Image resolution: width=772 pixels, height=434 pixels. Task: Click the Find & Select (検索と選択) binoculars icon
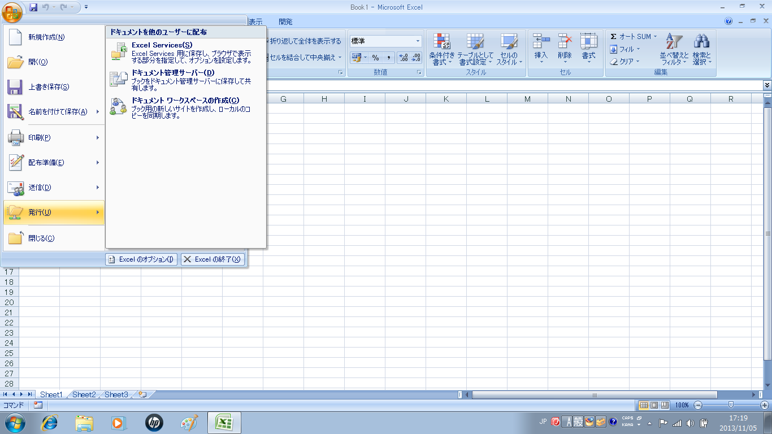[x=701, y=43]
